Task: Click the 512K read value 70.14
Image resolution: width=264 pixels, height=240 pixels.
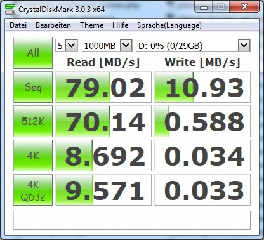Action: (x=103, y=121)
